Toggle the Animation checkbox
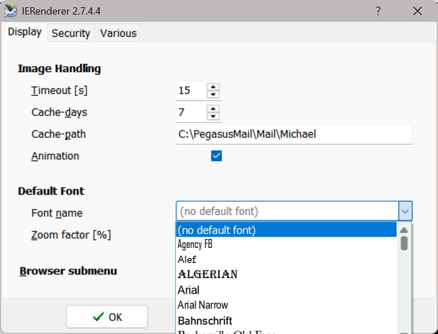The width and height of the screenshot is (438, 334). point(216,156)
